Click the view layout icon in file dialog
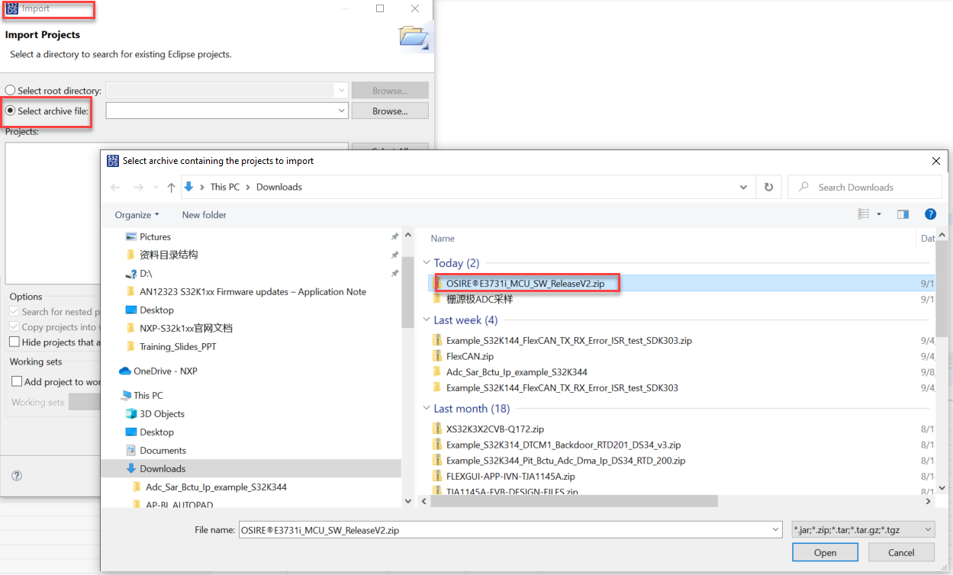 tap(864, 215)
